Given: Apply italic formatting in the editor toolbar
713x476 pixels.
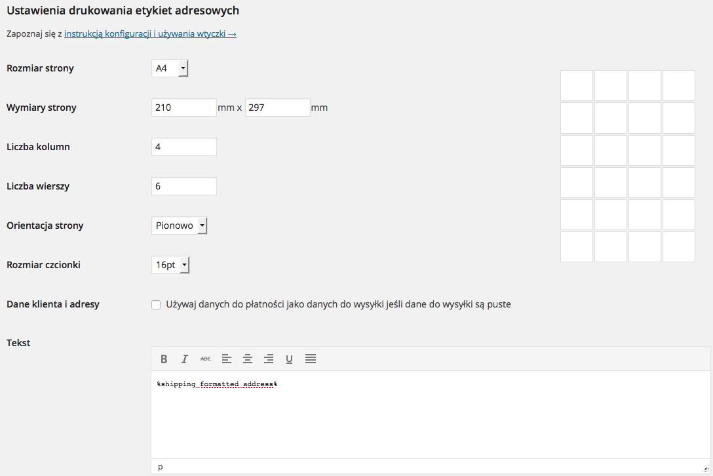Looking at the screenshot, I should point(185,359).
